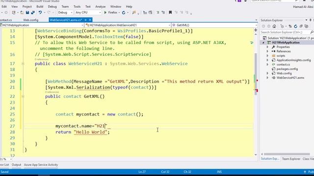314x176 pixels.
Task: Click the Find in Files toolbar icon
Action: (134, 13)
